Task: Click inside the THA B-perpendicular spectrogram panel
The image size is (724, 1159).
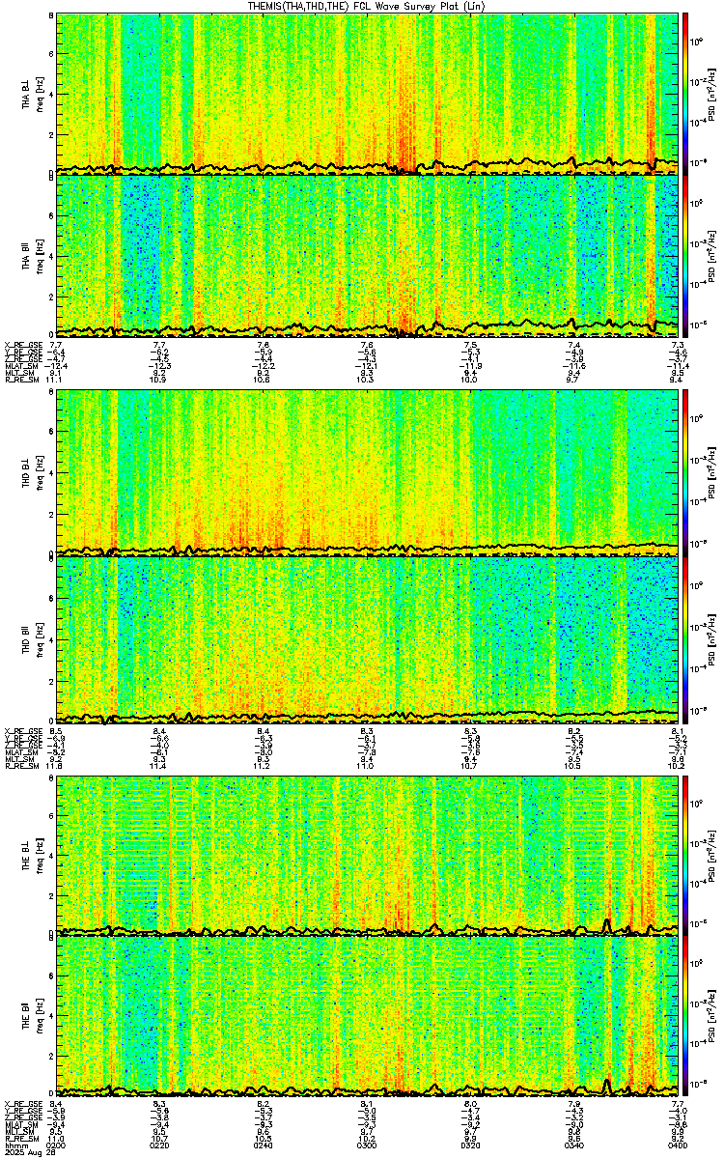Action: (x=368, y=93)
